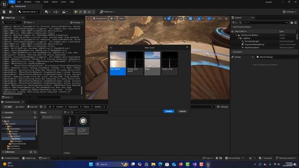Image resolution: width=299 pixels, height=168 pixels.
Task: Open the Output Log Settings dropdown
Action: coord(76,22)
